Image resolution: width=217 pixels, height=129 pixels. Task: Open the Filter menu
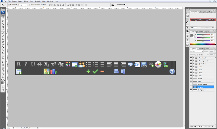[x=31, y=1]
